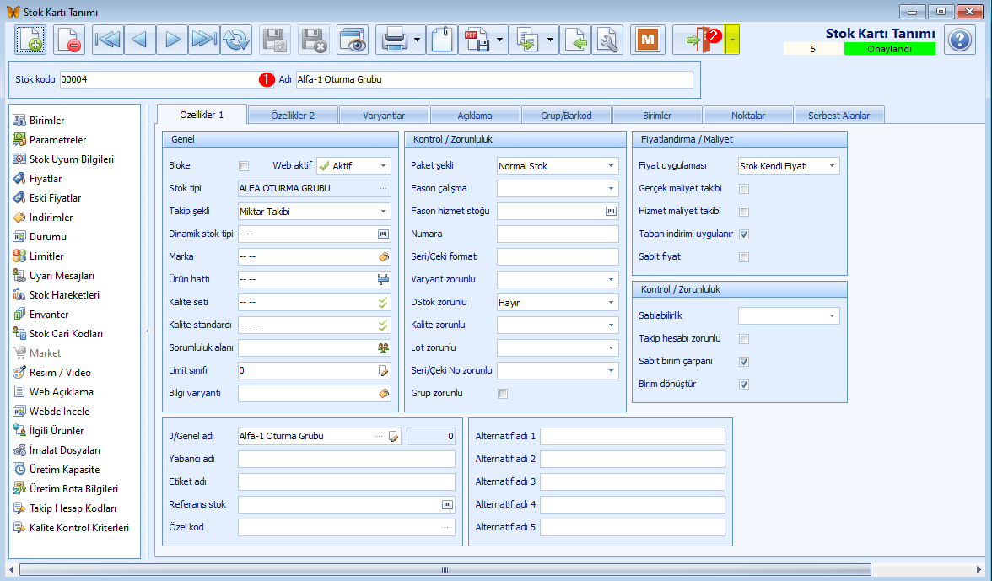
Task: Expand Takip şekli dropdown
Action: click(x=383, y=211)
